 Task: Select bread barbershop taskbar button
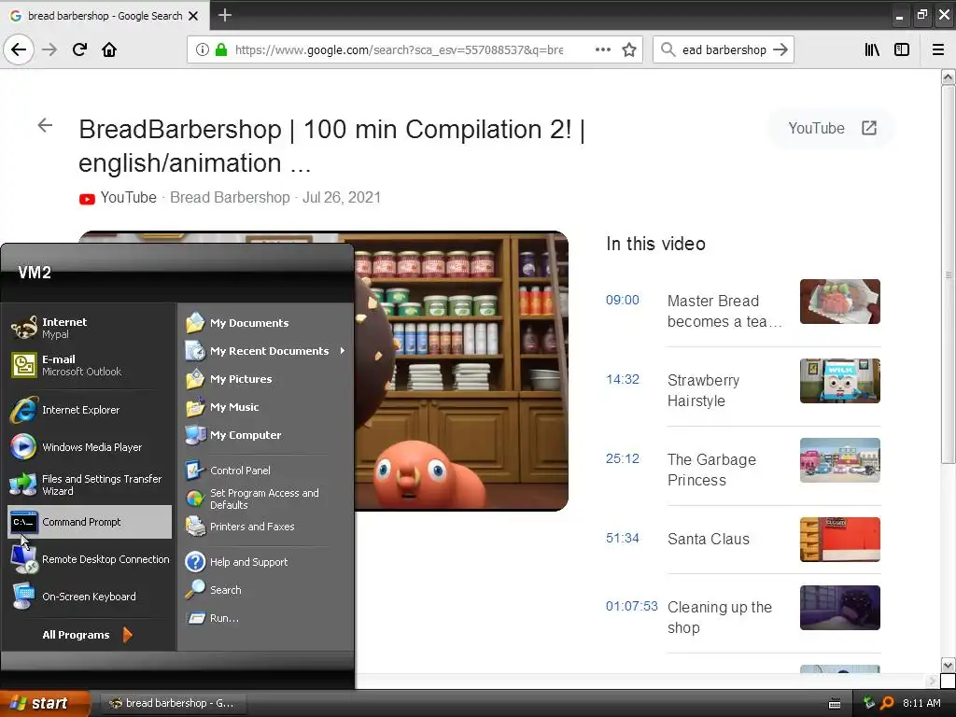point(173,703)
